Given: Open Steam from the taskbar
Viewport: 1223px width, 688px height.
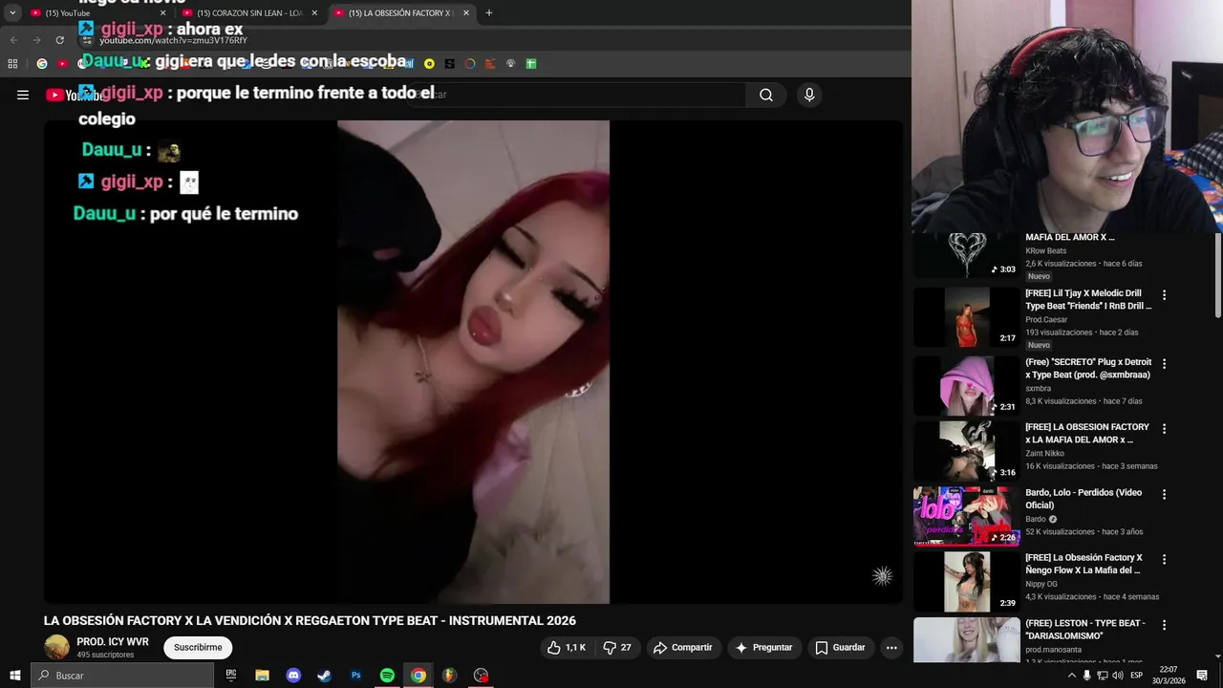Looking at the screenshot, I should tap(324, 676).
